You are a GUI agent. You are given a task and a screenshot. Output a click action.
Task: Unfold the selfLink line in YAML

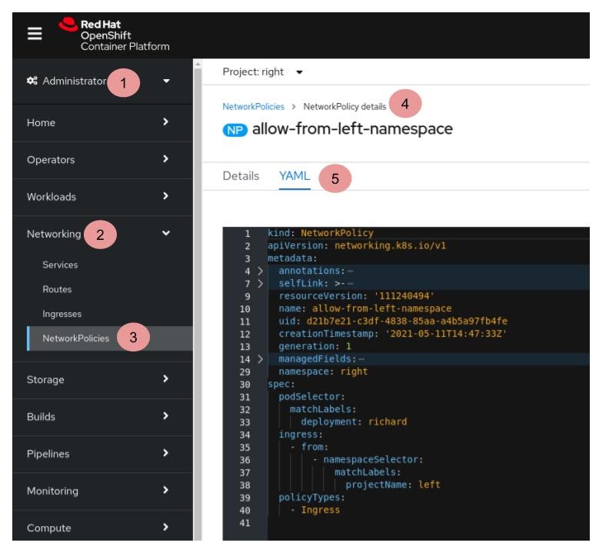pos(258,283)
